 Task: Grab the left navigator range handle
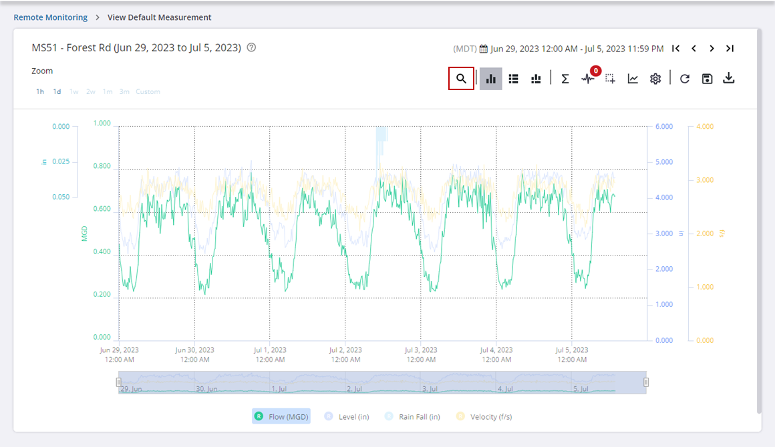click(119, 382)
